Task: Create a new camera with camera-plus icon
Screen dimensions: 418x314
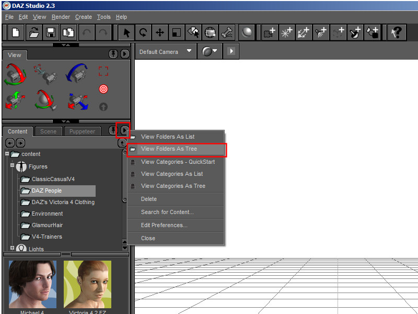Action: [x=269, y=32]
